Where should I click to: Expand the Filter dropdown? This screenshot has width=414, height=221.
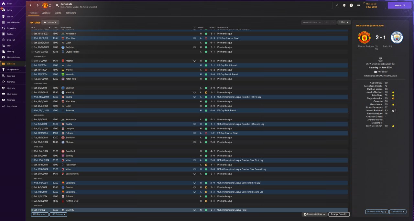point(344,22)
